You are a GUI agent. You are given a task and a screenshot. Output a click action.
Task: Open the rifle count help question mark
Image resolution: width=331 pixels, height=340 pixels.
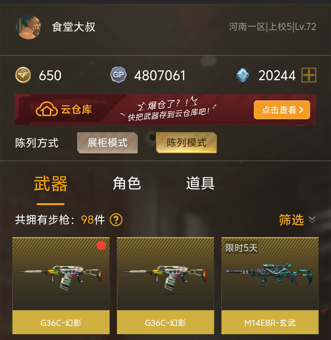coord(116,220)
